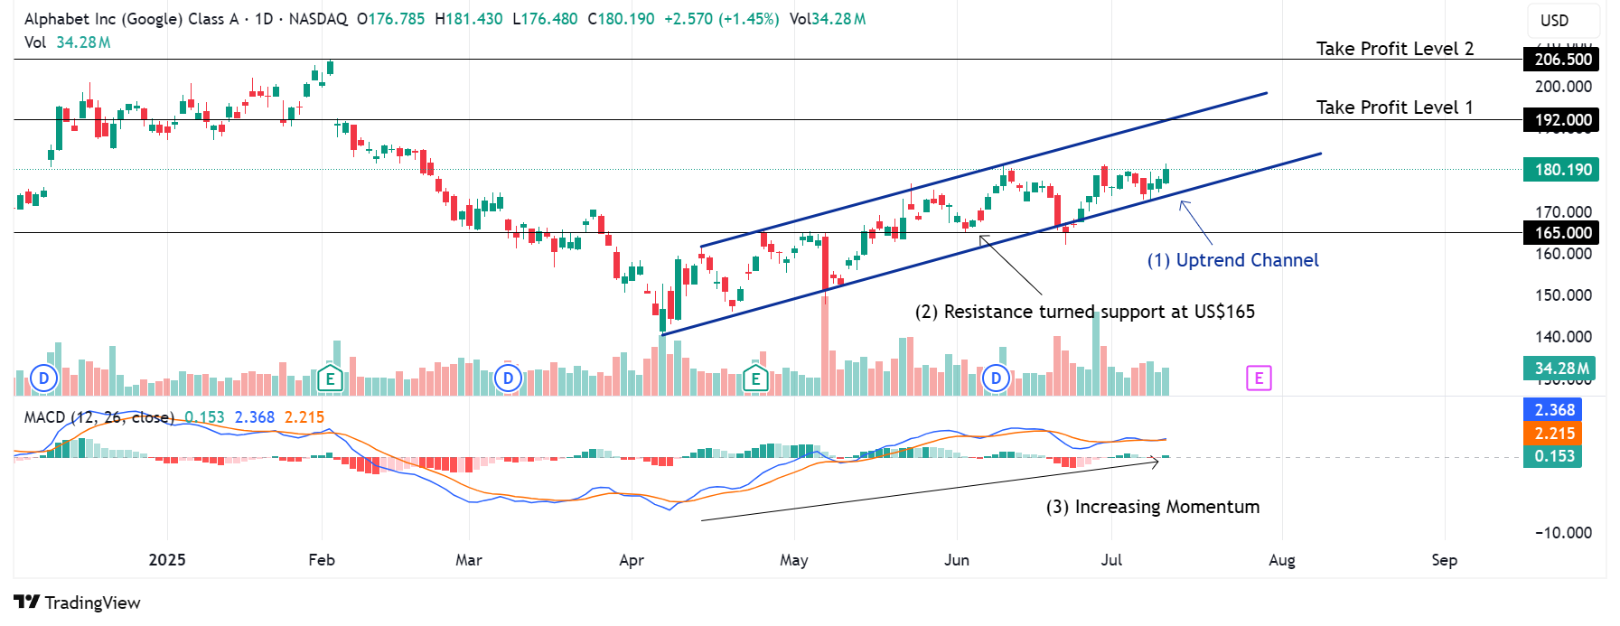
Task: Click the Alphabet Inc (Google) Class A symbol title
Action: (131, 19)
